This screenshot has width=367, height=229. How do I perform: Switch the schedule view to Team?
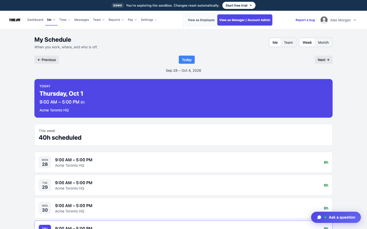288,42
